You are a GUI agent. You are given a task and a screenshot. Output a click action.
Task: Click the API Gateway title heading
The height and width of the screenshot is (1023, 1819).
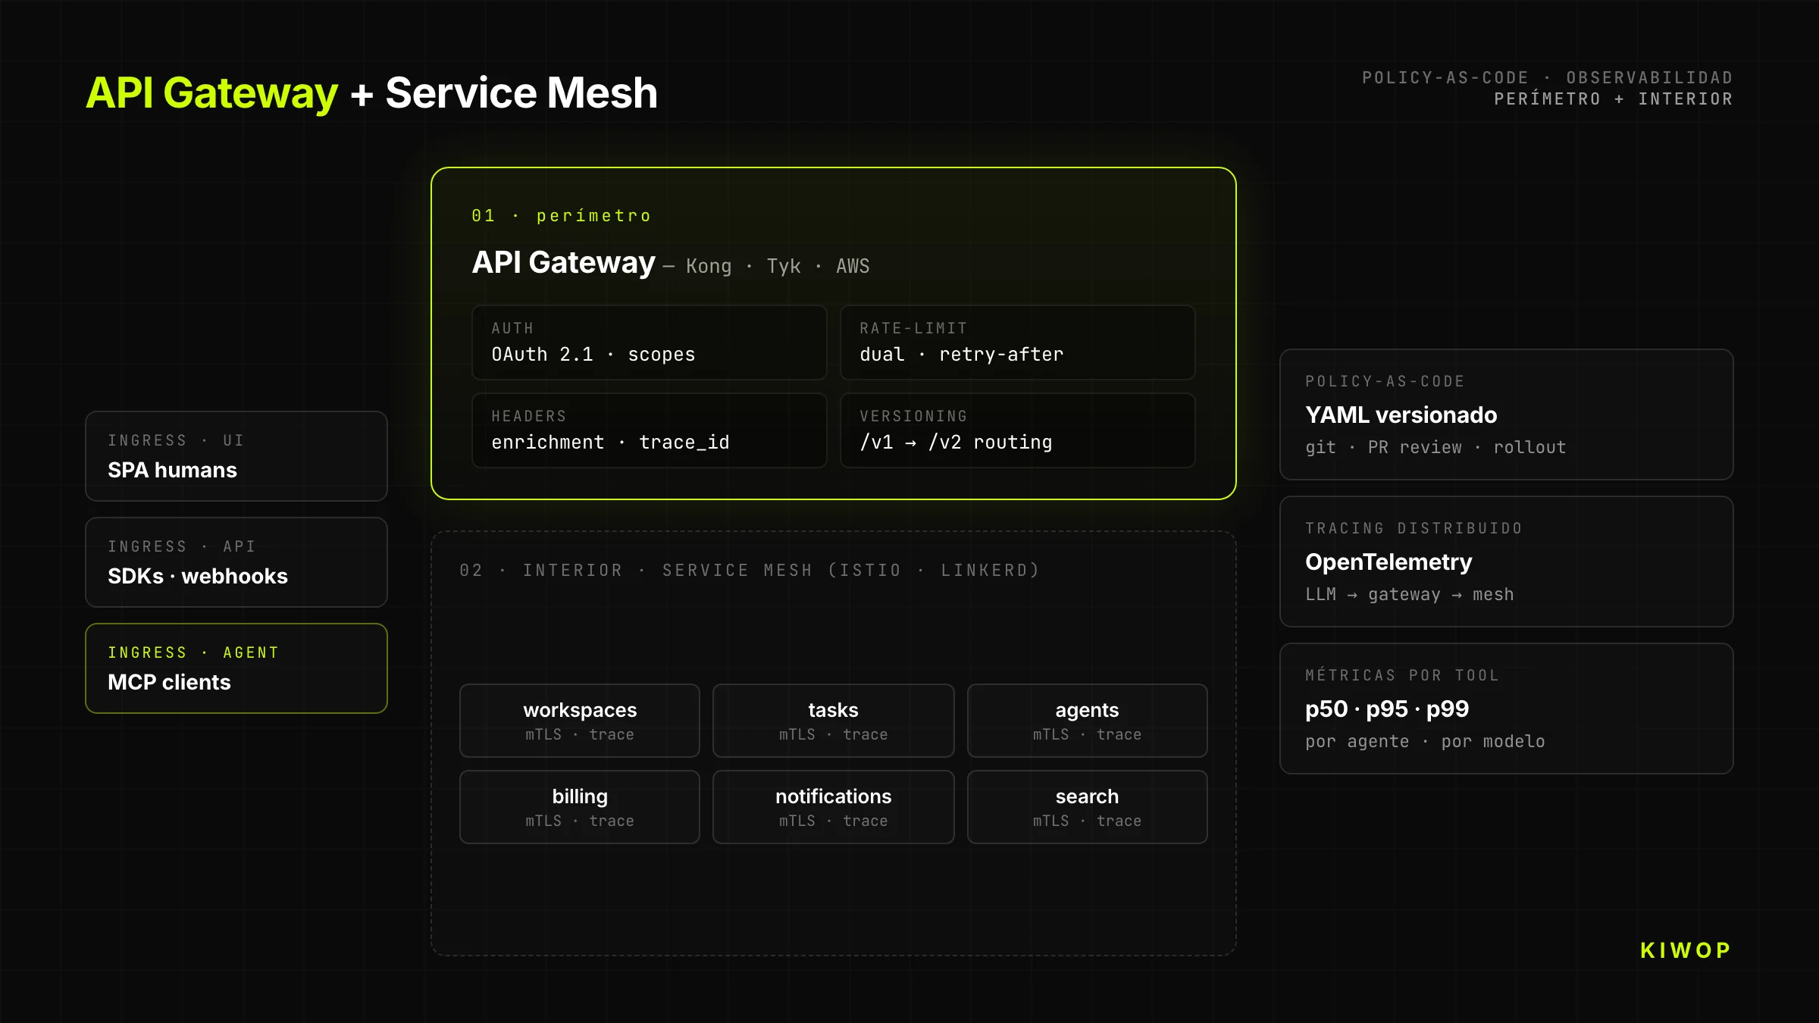pos(371,92)
